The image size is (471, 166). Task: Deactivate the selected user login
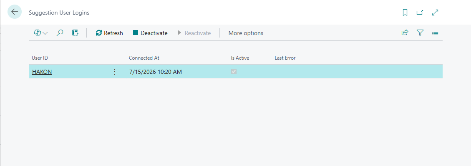tap(150, 33)
